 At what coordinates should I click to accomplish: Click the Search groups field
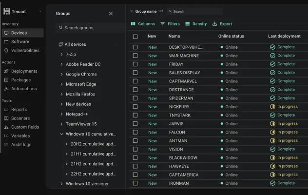point(91,28)
